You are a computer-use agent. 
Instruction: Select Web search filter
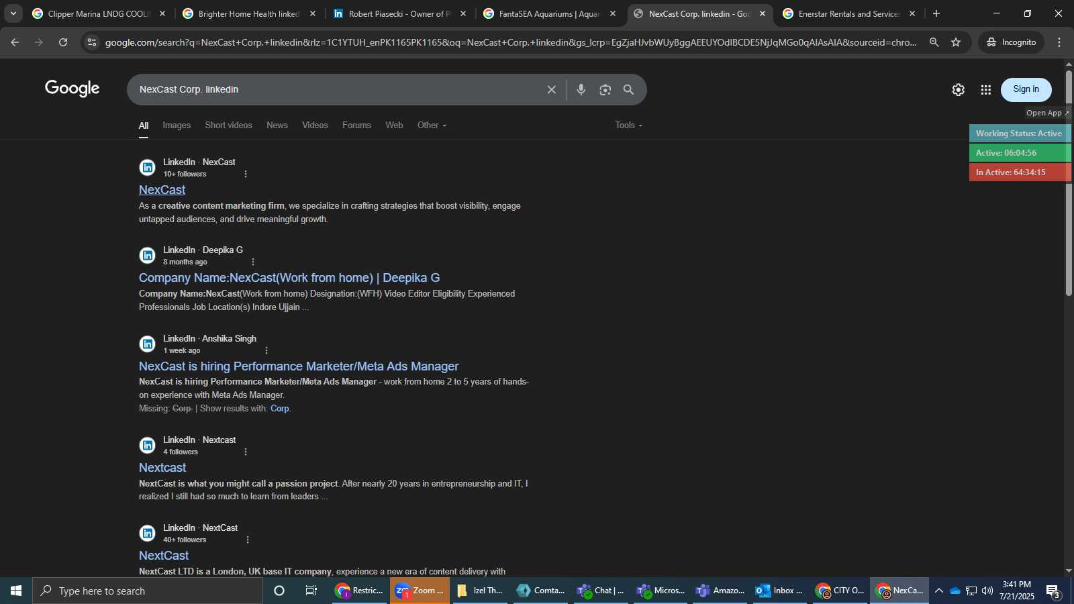(x=394, y=125)
